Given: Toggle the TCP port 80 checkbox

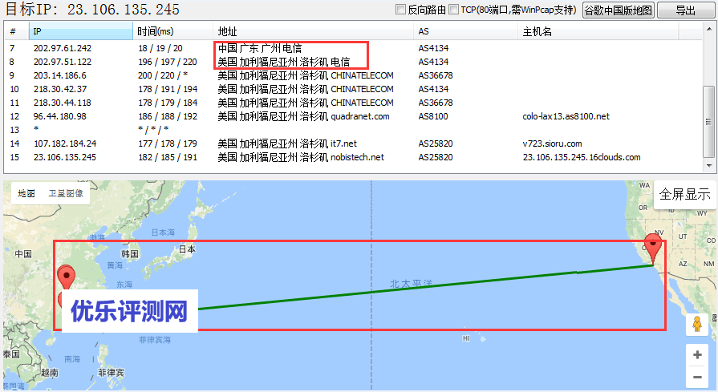Looking at the screenshot, I should (454, 10).
